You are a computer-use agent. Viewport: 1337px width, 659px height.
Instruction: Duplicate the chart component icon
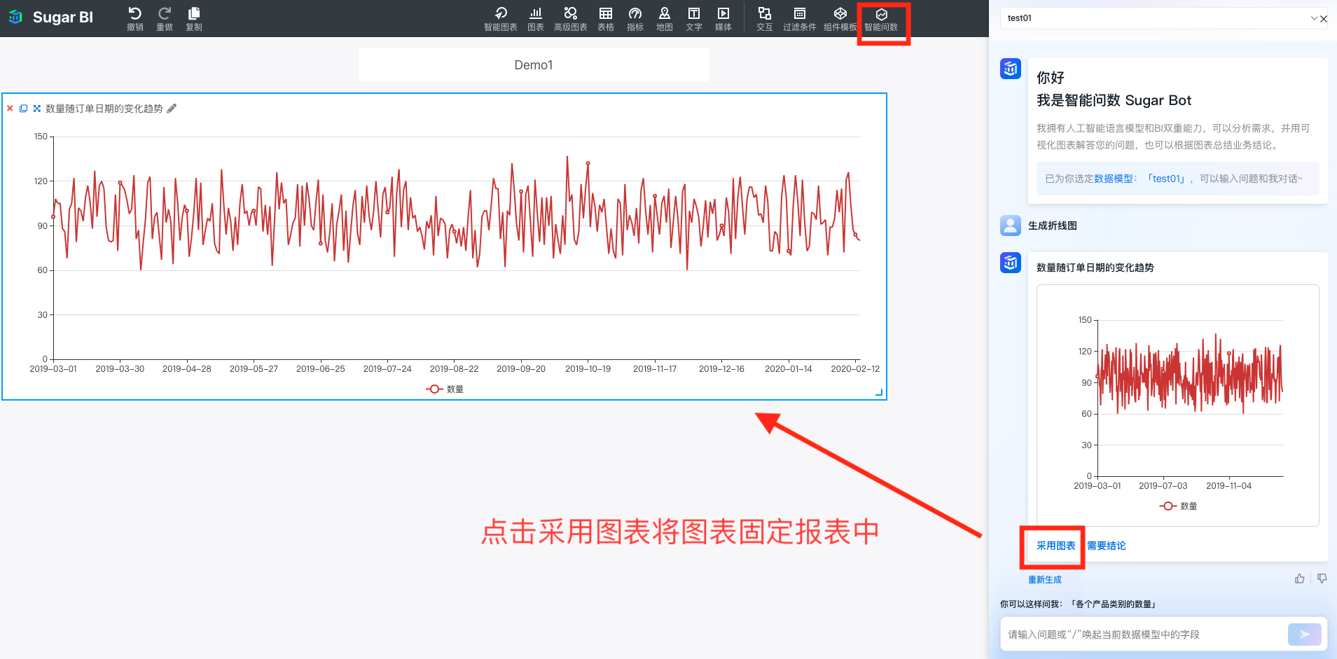click(x=23, y=109)
